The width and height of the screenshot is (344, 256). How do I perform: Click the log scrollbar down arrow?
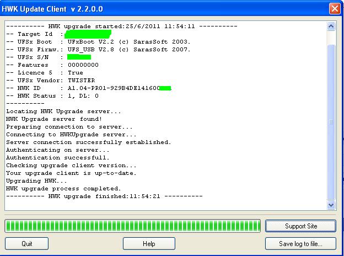pos(331,205)
